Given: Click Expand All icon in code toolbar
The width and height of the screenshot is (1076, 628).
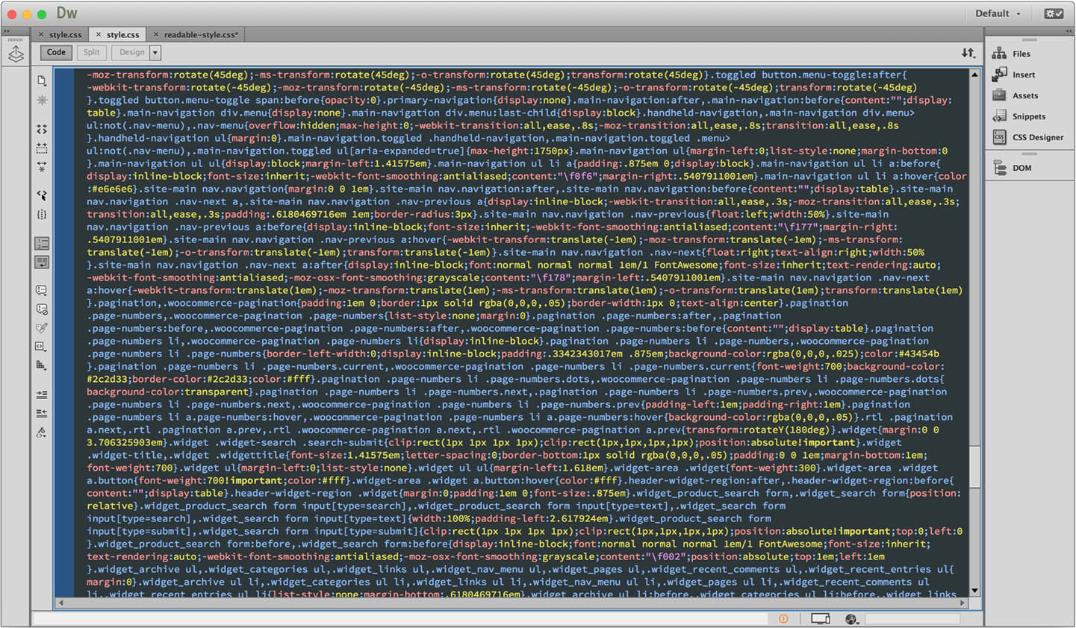Looking at the screenshot, I should coord(42,166).
